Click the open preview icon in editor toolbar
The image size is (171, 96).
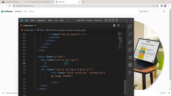tap(114, 25)
